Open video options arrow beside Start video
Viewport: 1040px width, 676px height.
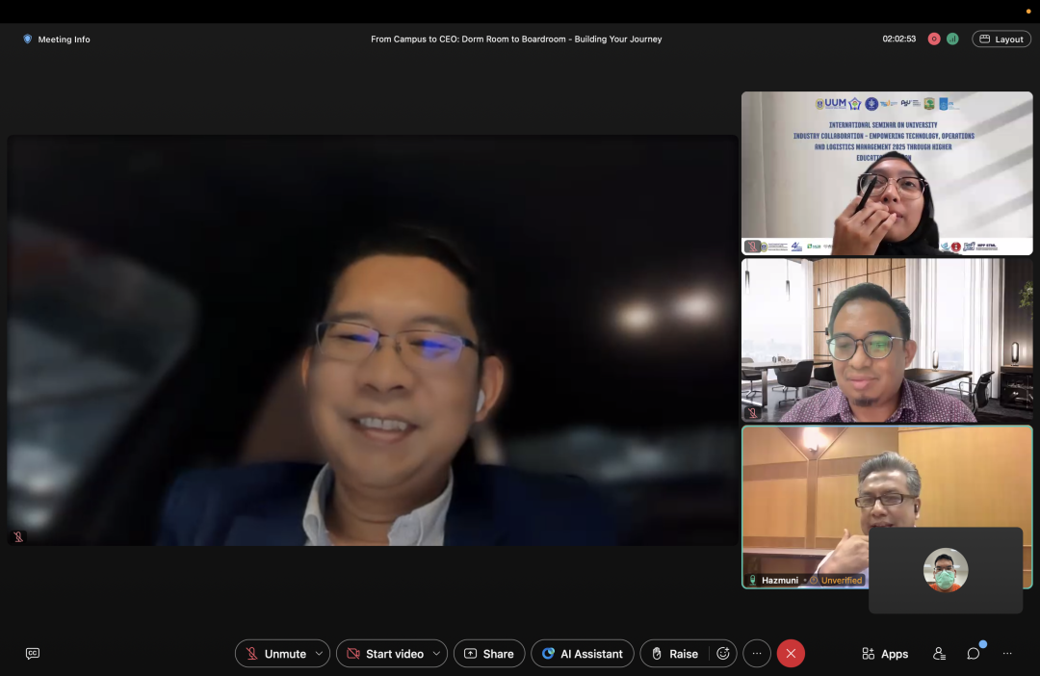[437, 654]
